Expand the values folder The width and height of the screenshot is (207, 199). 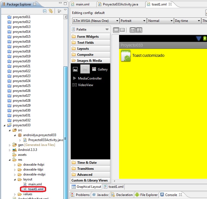(x=15, y=194)
